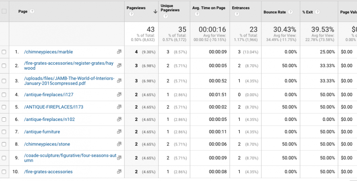Click help icon under Entrances header

pyautogui.click(x=237, y=14)
